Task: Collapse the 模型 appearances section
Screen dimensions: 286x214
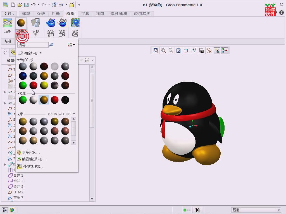Action: 18,93
